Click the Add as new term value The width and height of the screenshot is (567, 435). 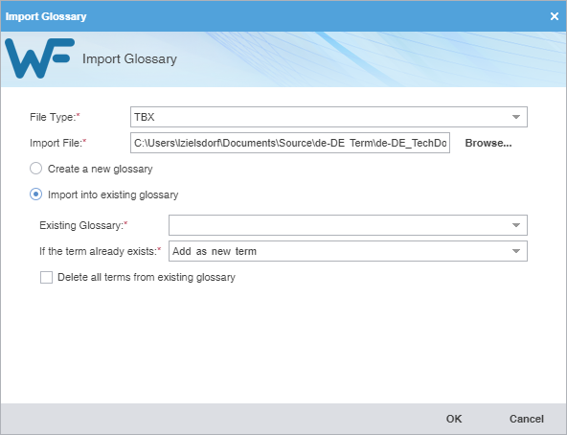click(x=215, y=251)
